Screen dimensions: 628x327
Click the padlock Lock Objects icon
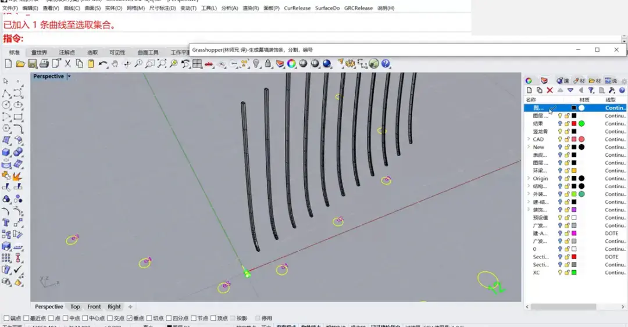pos(268,64)
